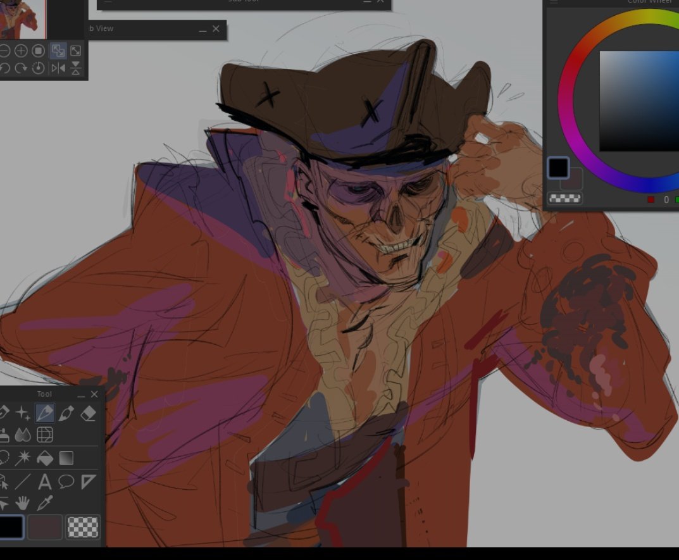Toggle fit-to-screen view in Sub View
This screenshot has height=560, width=679.
click(x=59, y=51)
